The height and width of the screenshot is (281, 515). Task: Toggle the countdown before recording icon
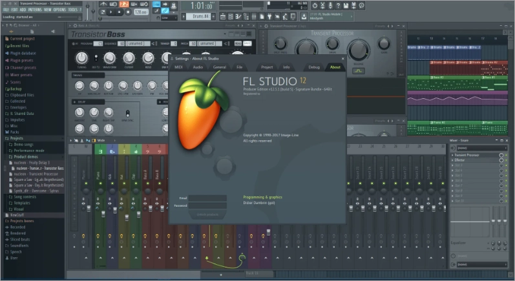point(124,5)
